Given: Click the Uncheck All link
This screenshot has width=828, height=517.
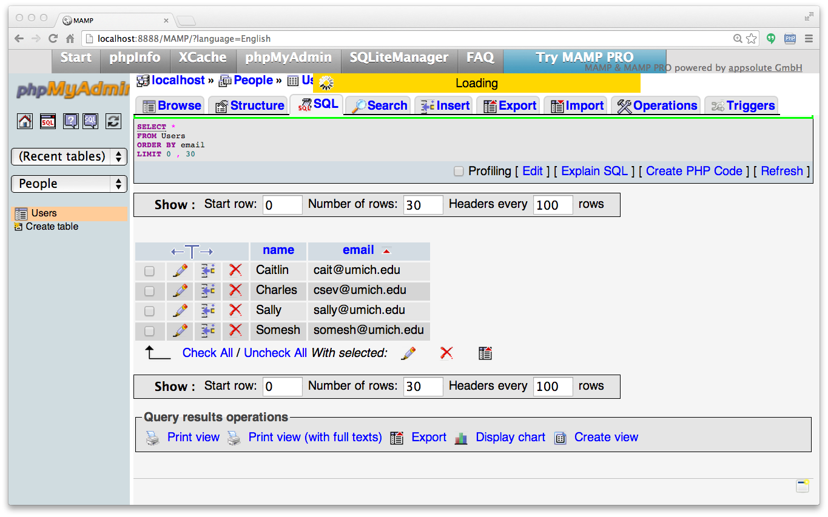Looking at the screenshot, I should pos(275,353).
